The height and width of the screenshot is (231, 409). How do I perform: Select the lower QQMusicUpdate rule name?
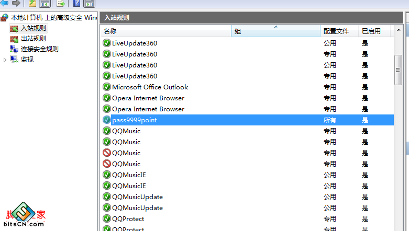(137, 208)
